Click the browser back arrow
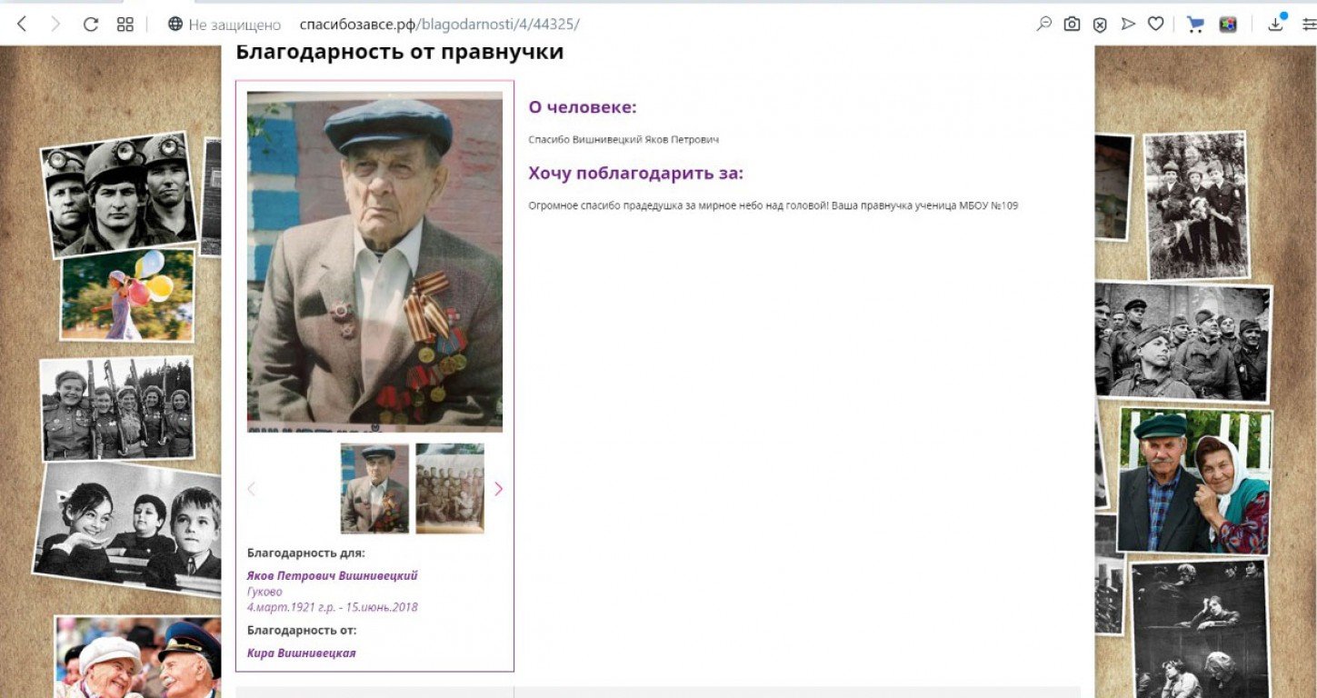 [22, 25]
